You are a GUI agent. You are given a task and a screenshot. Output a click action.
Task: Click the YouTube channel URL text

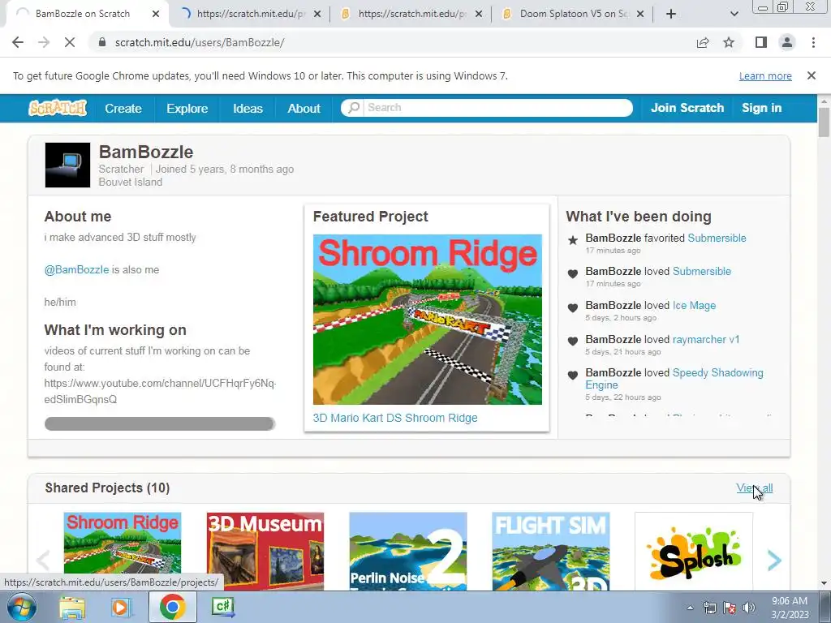pyautogui.click(x=160, y=391)
